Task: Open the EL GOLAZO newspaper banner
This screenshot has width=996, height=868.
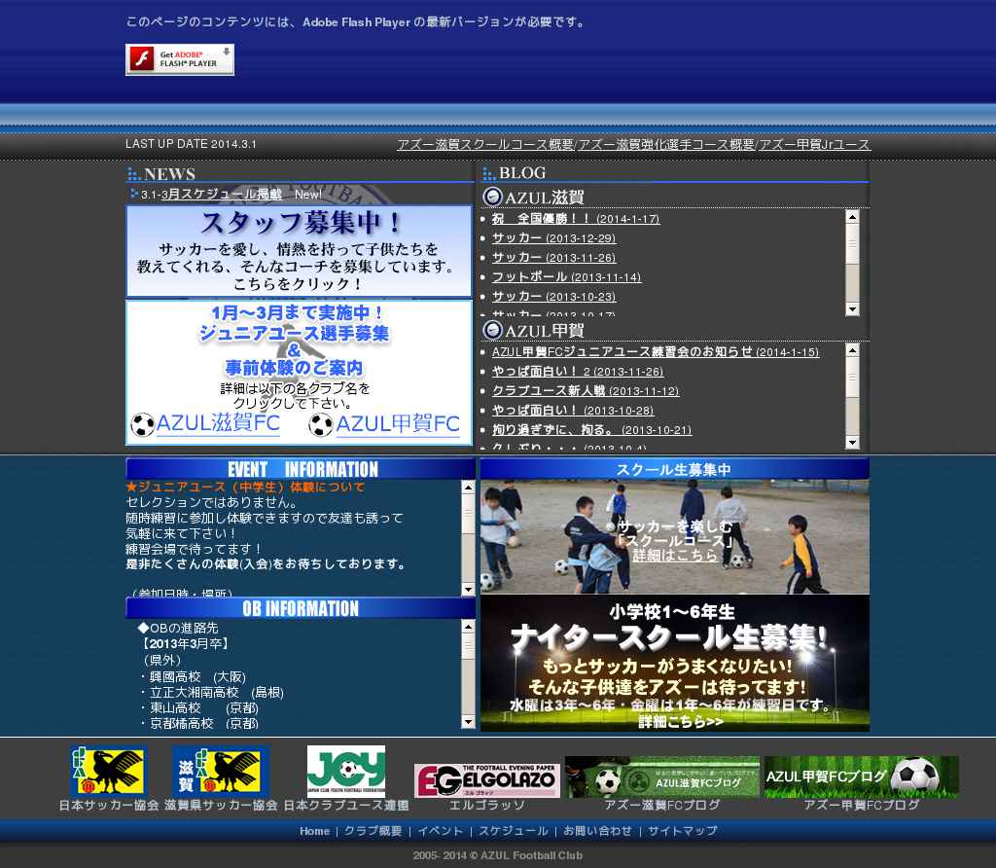Action: (486, 780)
